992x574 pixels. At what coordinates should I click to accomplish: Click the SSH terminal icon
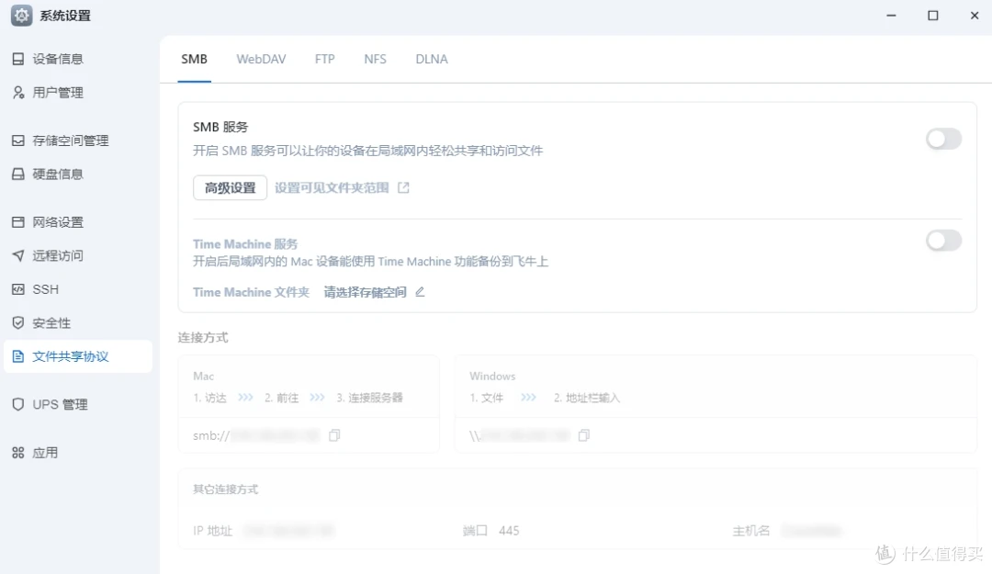18,289
